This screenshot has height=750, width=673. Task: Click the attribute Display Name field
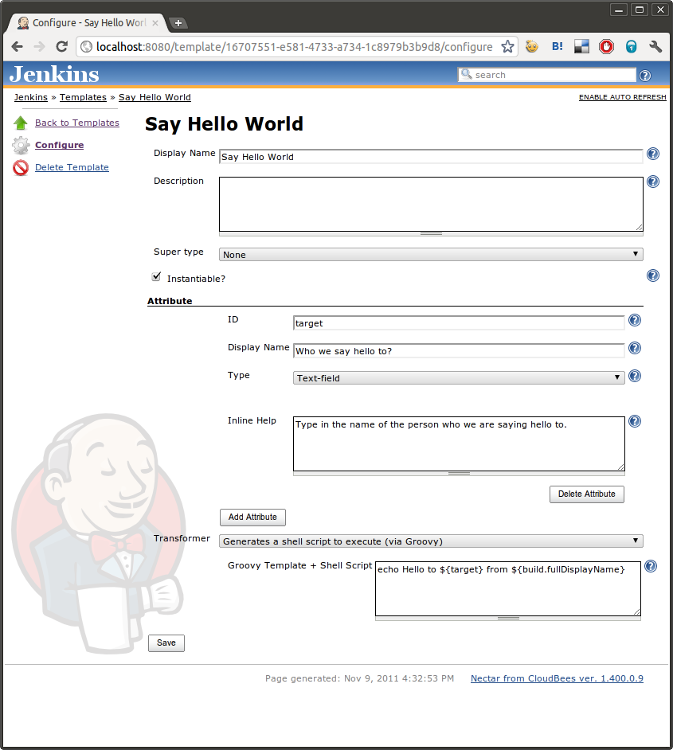(x=459, y=350)
